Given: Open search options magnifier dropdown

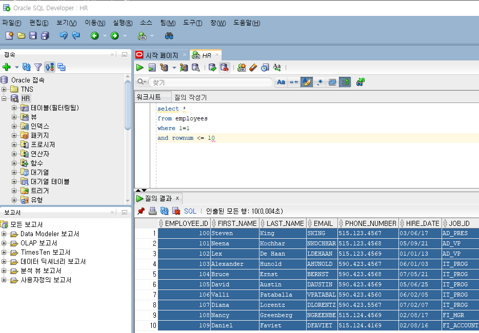Looking at the screenshot, I should pos(142,82).
